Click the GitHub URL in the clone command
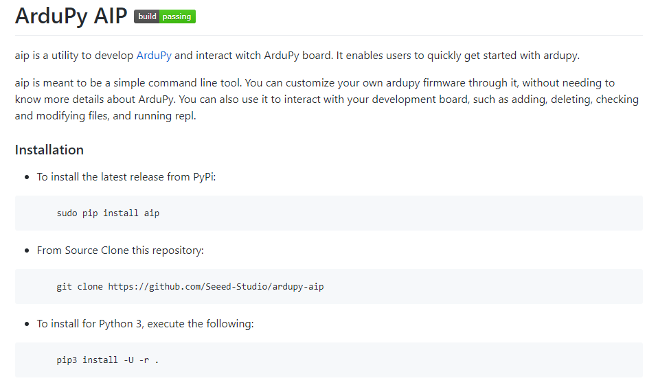This screenshot has height=385, width=658. coord(216,286)
